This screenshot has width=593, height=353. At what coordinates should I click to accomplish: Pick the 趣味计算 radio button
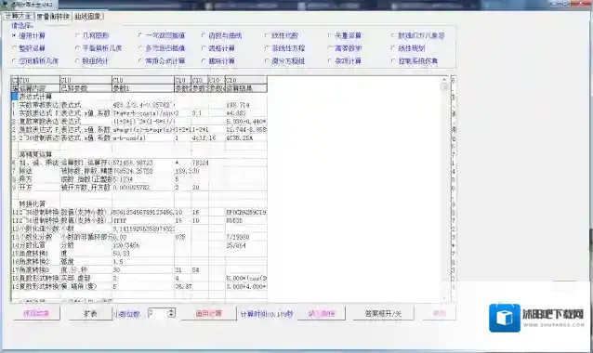pos(218,60)
